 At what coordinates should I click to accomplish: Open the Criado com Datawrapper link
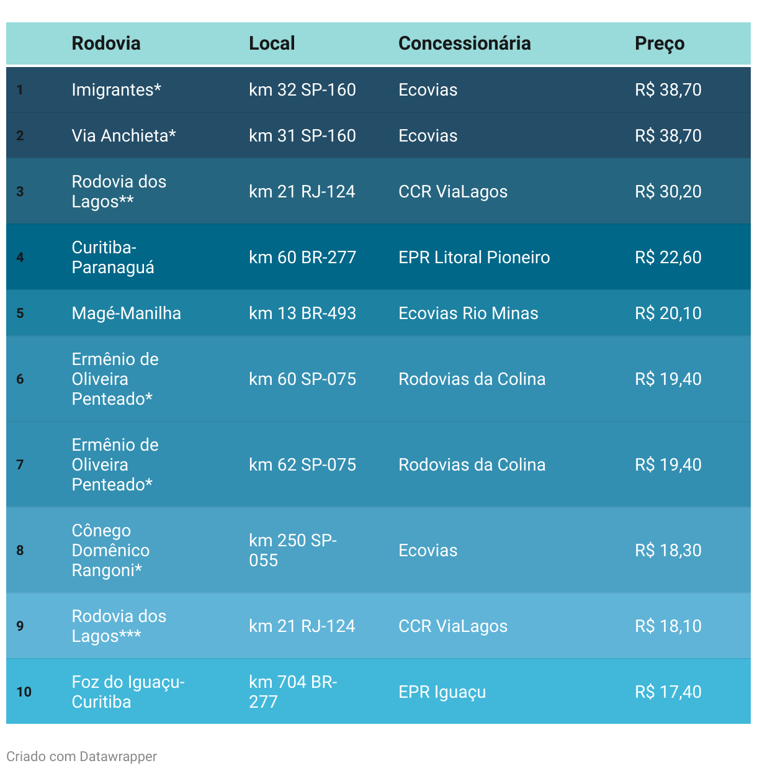(x=81, y=757)
